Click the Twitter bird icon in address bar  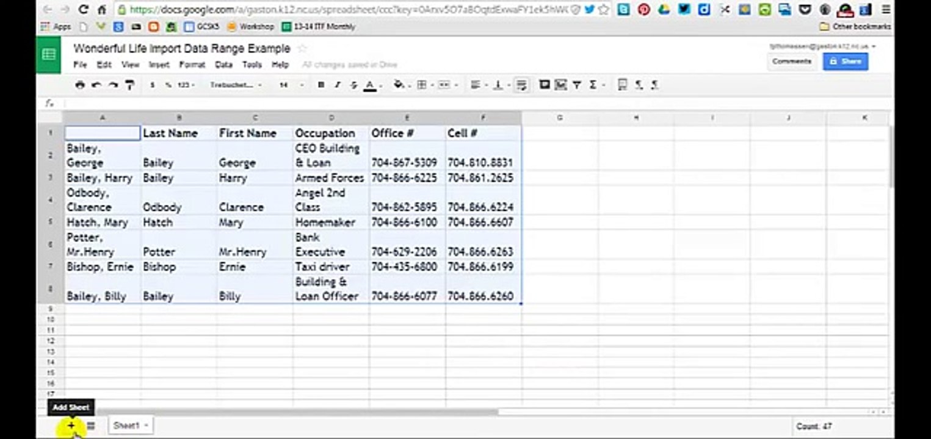589,9
